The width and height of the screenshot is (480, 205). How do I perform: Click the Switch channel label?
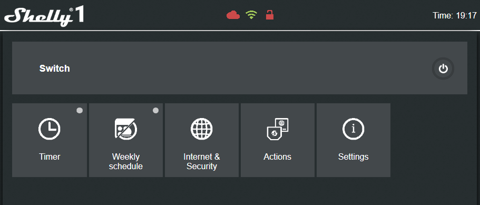coord(54,68)
